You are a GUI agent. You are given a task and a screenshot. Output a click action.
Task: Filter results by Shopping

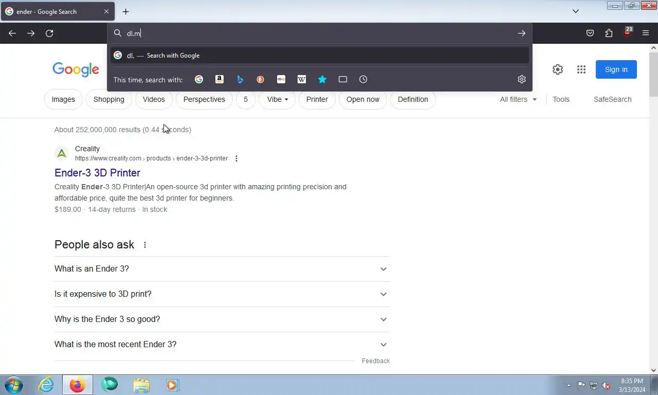click(x=109, y=99)
